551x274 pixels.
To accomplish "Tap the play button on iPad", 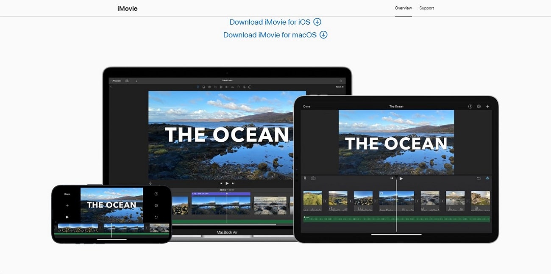I will click(x=401, y=178).
